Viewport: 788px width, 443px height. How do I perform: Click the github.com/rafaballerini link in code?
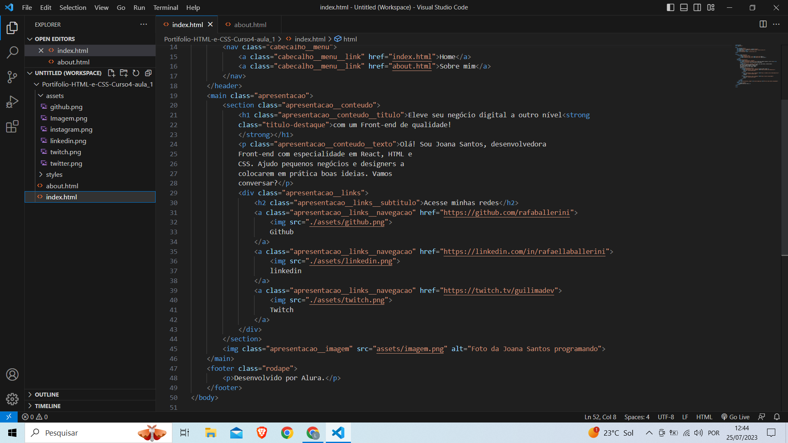point(506,212)
